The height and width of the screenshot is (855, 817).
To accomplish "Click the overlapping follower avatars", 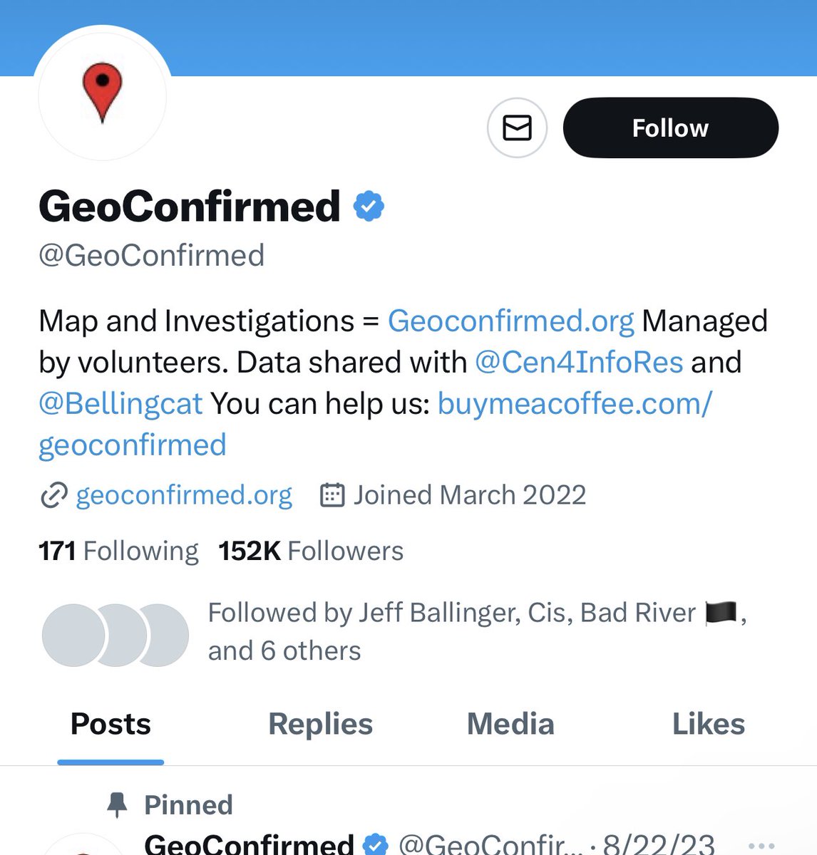I will [115, 635].
